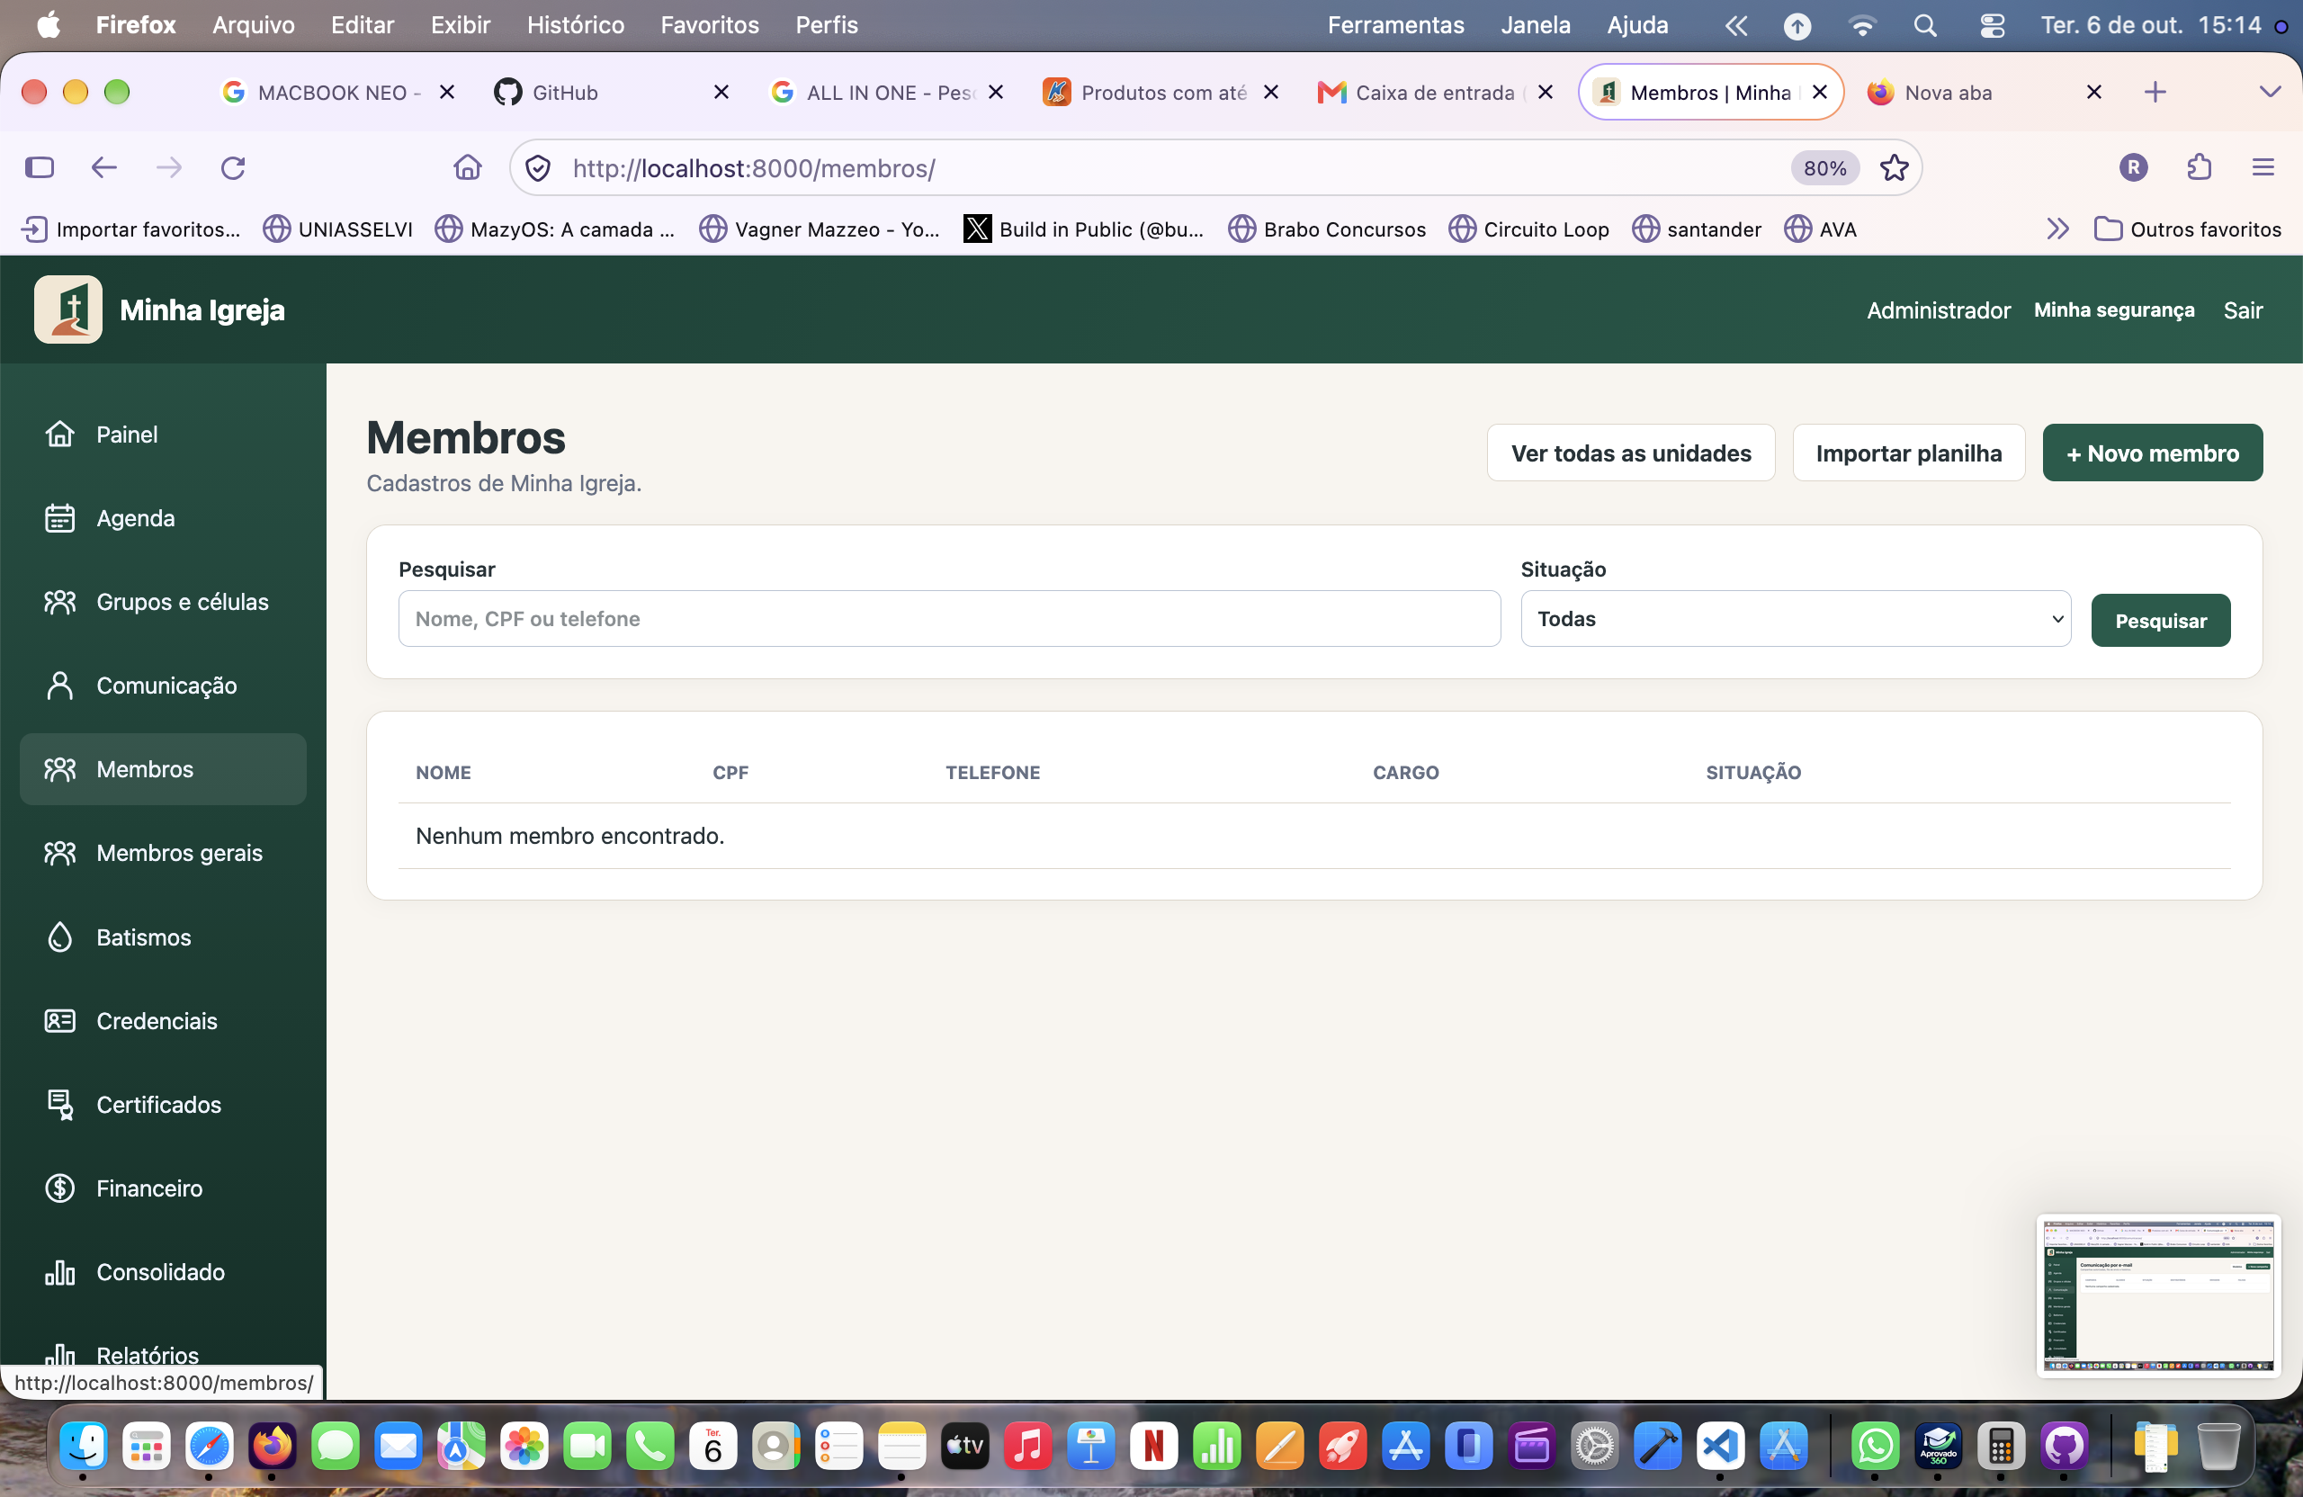The width and height of the screenshot is (2303, 1497).
Task: Open the Histórico menu
Action: click(x=575, y=25)
